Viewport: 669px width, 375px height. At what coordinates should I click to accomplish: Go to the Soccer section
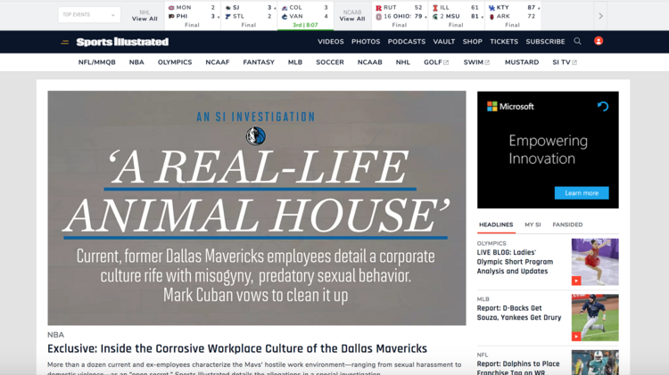pos(330,62)
